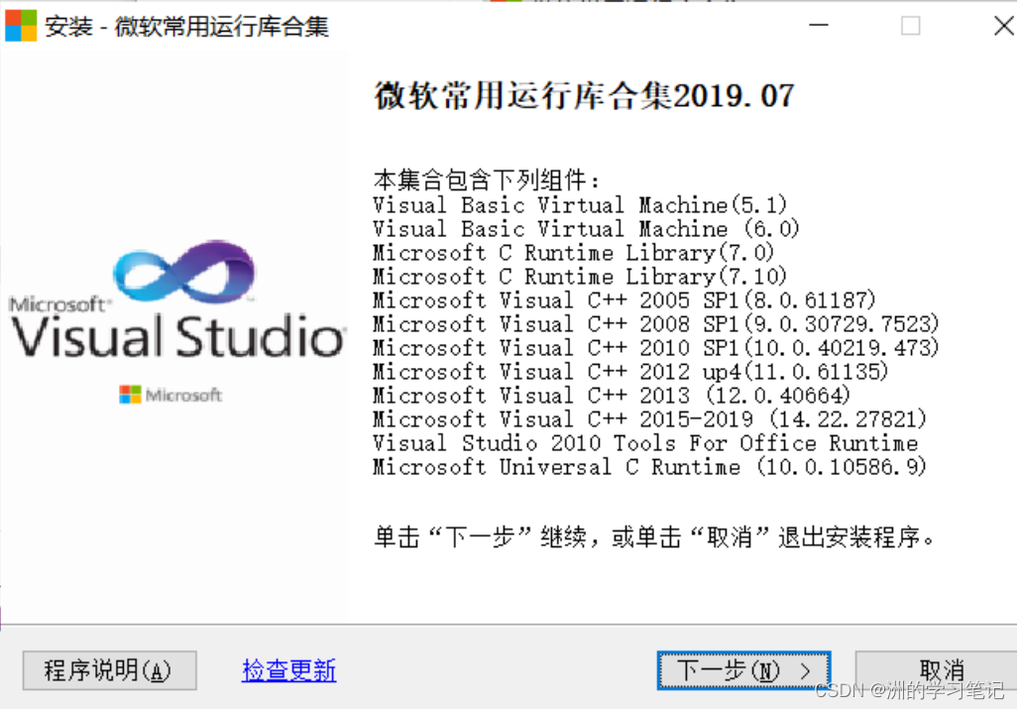1020x709 pixels.
Task: Click the 下一步(N) button
Action: tap(743, 669)
